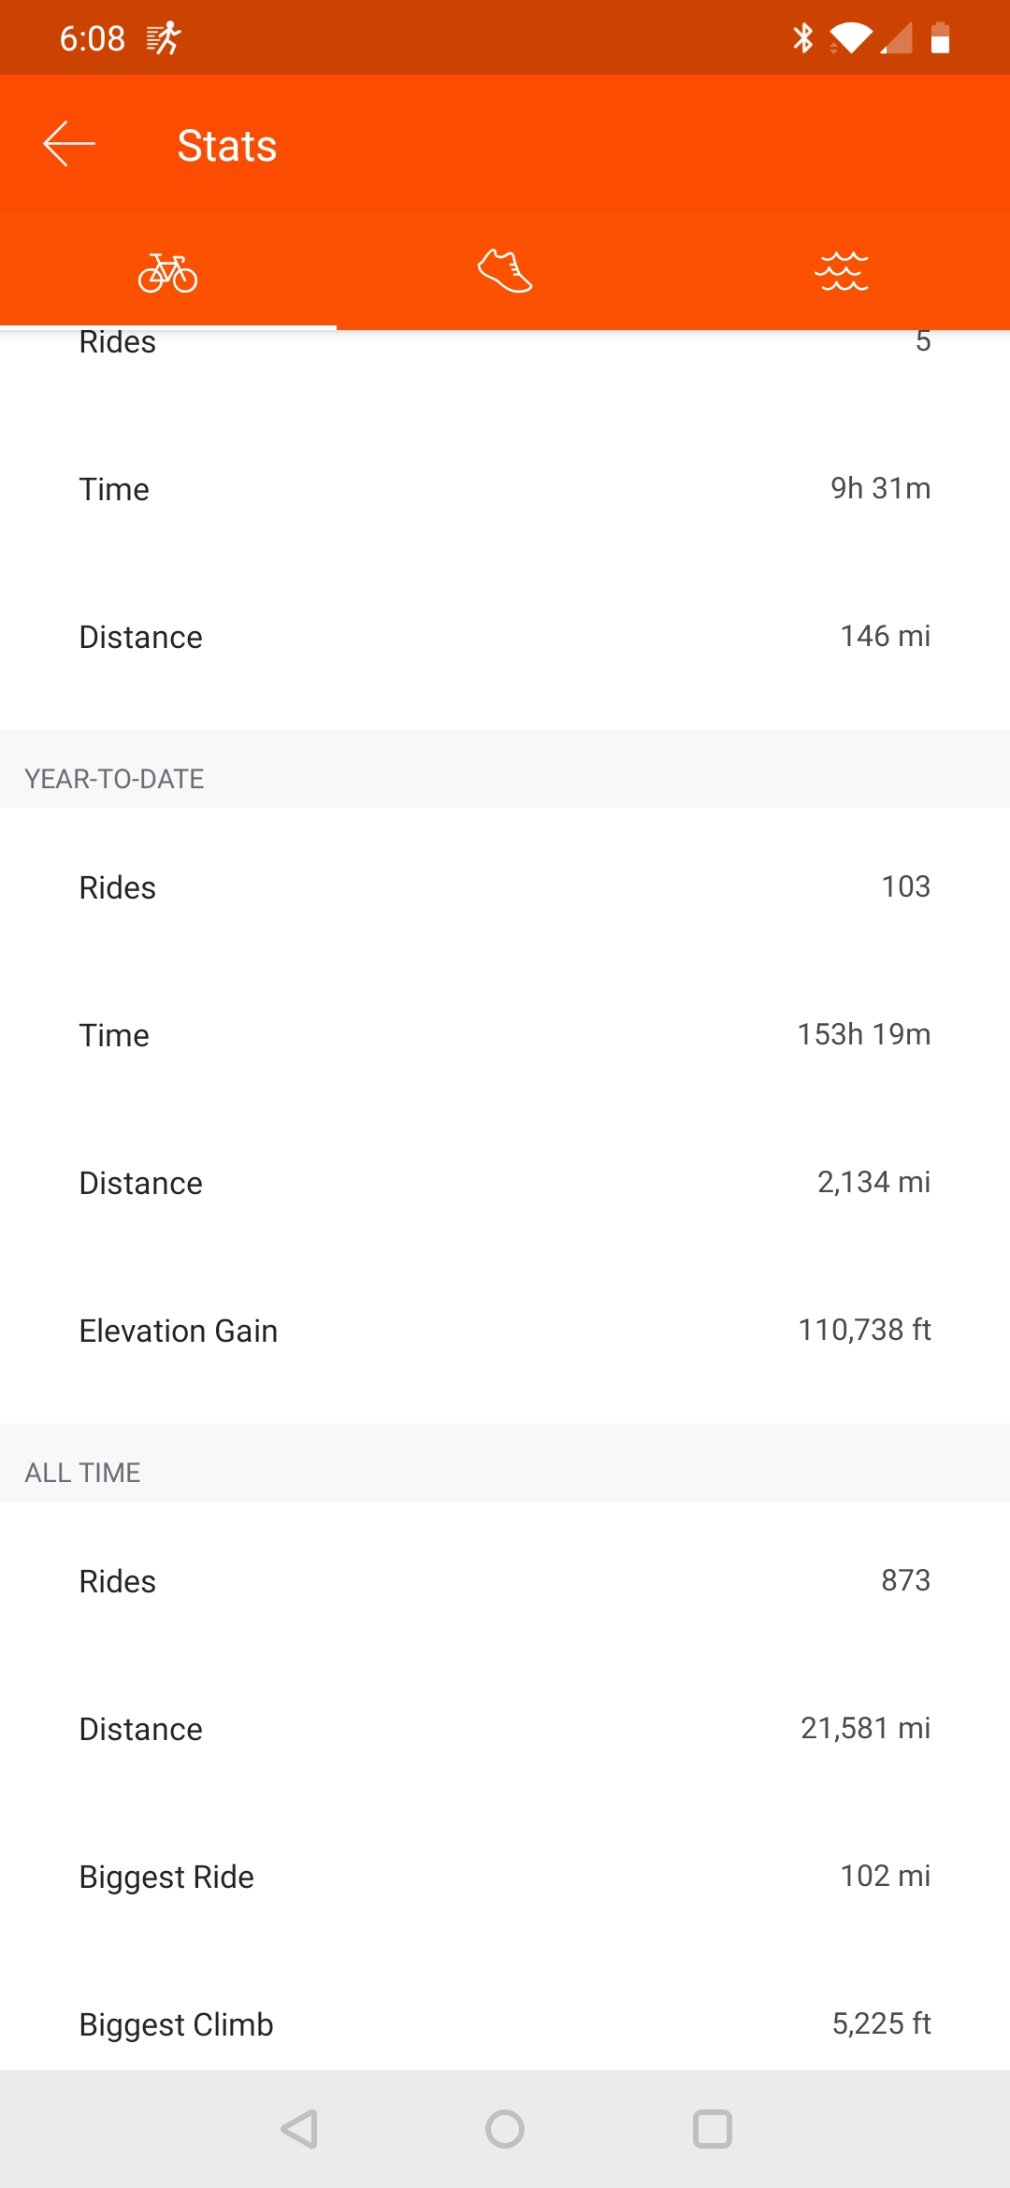Tap the back arrow in header
1010x2188 pixels.
(69, 144)
